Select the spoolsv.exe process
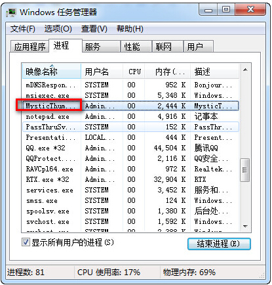 point(130,211)
